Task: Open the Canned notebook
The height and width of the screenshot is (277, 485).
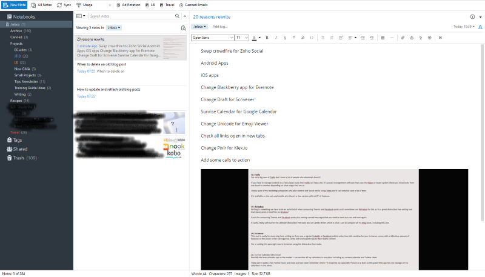Action: point(19,37)
